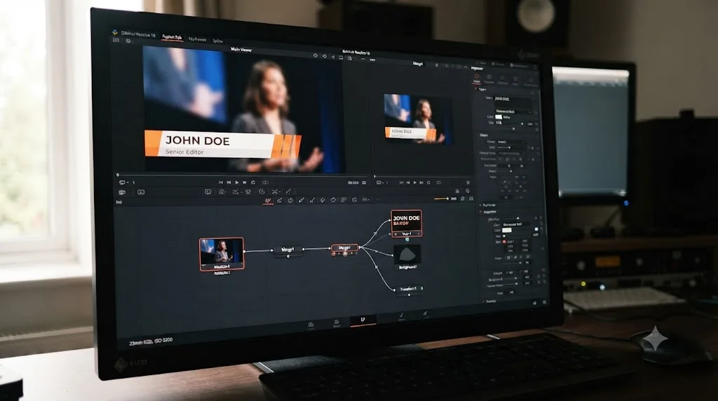The width and height of the screenshot is (718, 401).
Task: Click the speech bubble toolbar icon
Action: point(208,192)
